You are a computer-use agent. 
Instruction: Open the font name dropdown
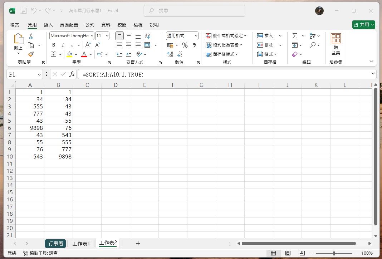point(92,35)
